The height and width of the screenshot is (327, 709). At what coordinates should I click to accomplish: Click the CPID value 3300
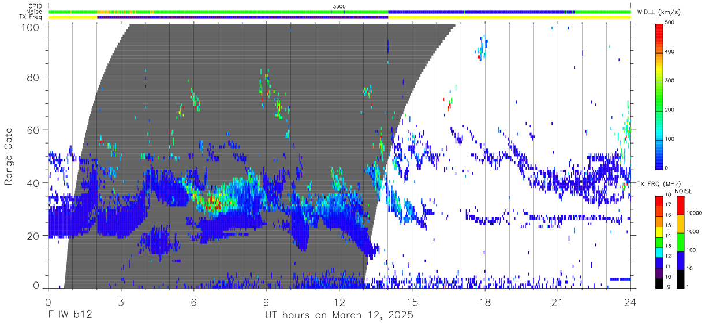(339, 6)
